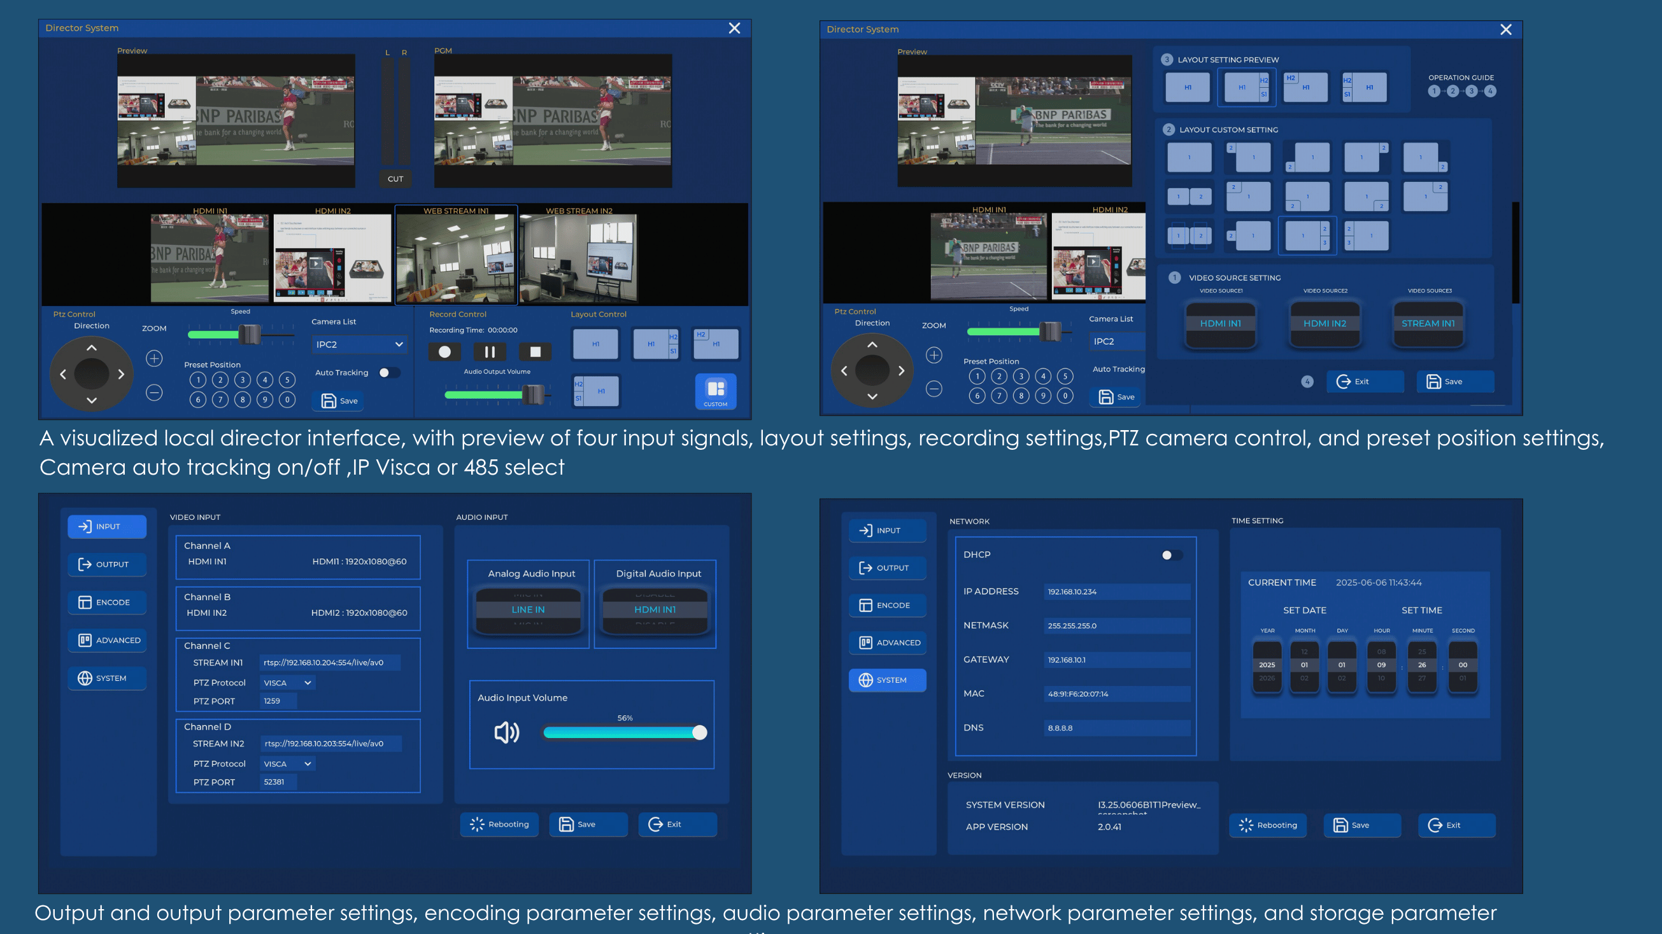Pan camera left in the layout-setting director window
Image resolution: width=1662 pixels, height=934 pixels.
tap(844, 371)
